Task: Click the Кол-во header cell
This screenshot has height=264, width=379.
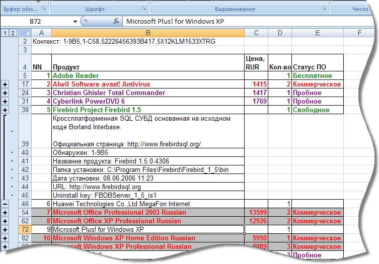Action: (x=280, y=63)
